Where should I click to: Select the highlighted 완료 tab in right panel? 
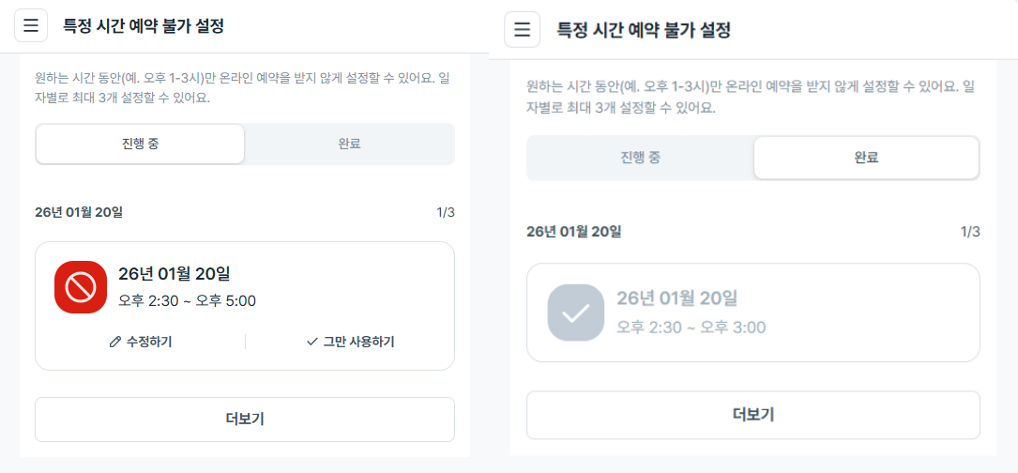click(x=866, y=158)
